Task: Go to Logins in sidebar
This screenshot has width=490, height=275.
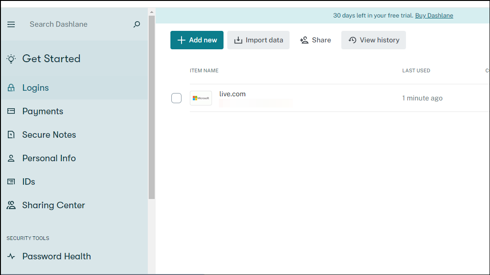Action: point(74,88)
